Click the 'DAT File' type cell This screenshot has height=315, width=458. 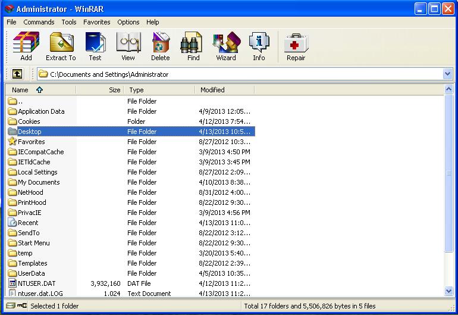[x=139, y=283]
